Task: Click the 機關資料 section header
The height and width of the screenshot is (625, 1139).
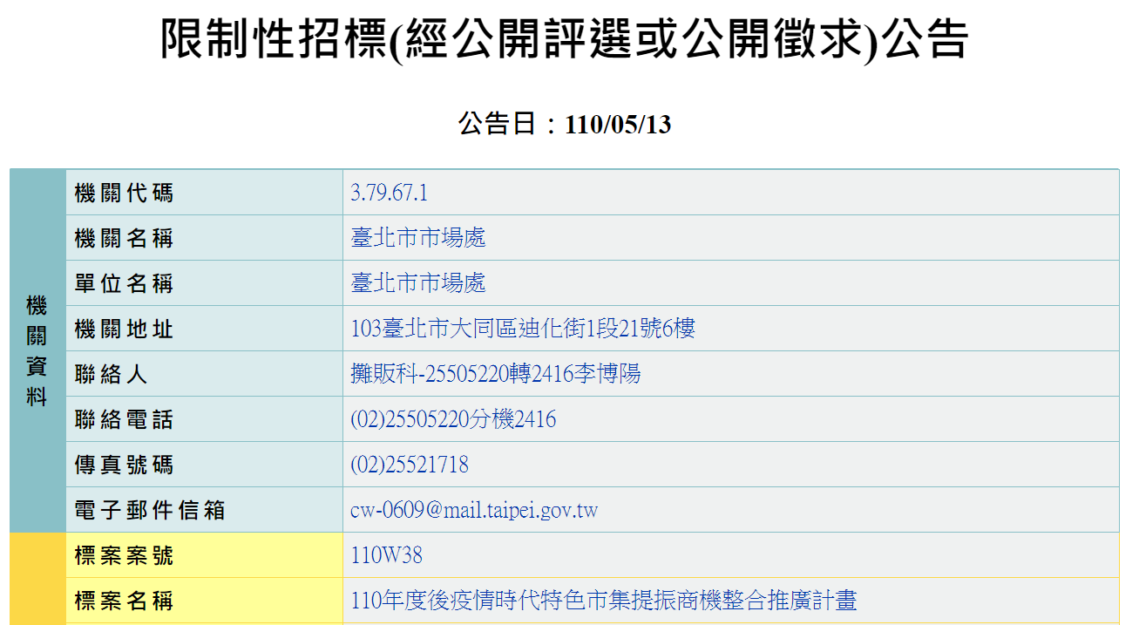Action: click(37, 351)
